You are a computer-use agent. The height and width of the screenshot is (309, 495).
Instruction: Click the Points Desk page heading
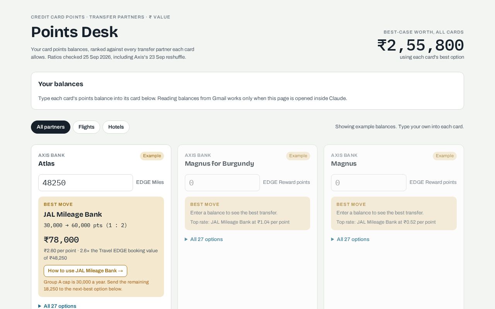pyautogui.click(x=74, y=32)
